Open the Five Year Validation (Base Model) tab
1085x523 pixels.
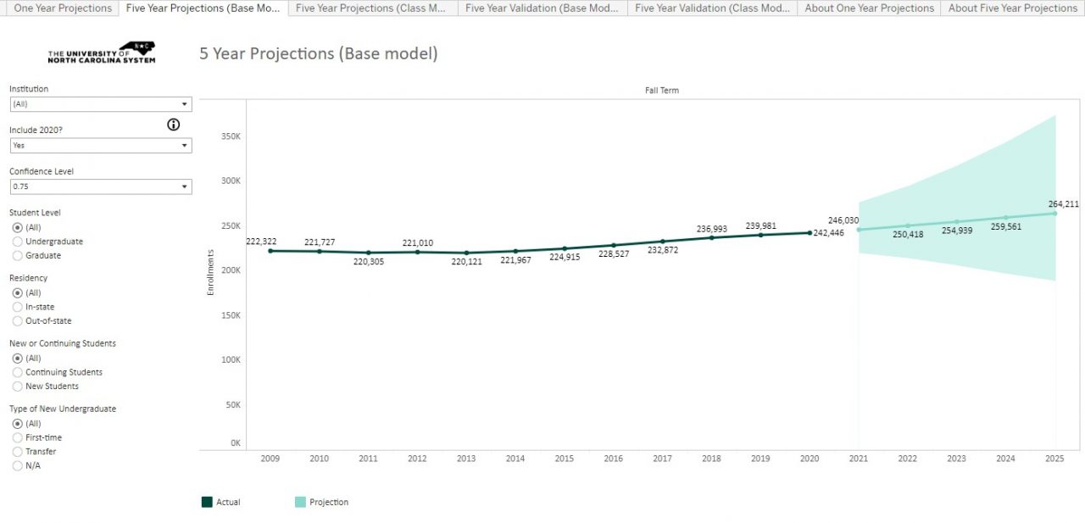[x=542, y=8]
